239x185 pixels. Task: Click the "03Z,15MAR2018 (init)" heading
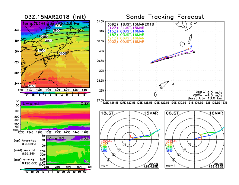point(55,17)
